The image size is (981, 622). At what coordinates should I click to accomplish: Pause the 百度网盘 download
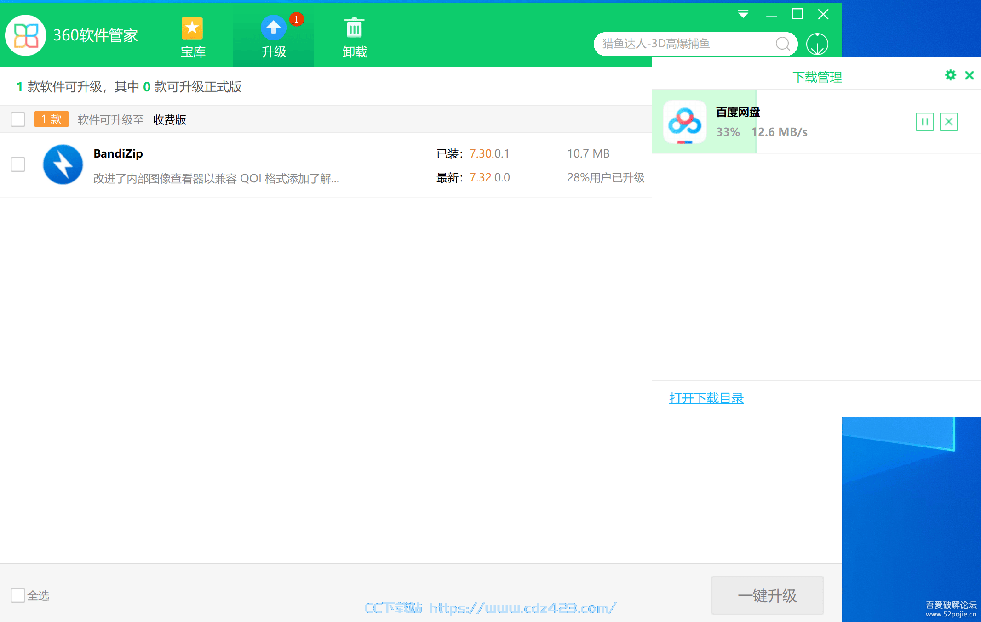point(924,122)
